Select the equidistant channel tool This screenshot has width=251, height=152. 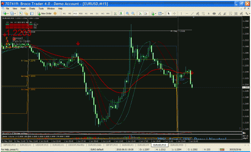point(198,14)
